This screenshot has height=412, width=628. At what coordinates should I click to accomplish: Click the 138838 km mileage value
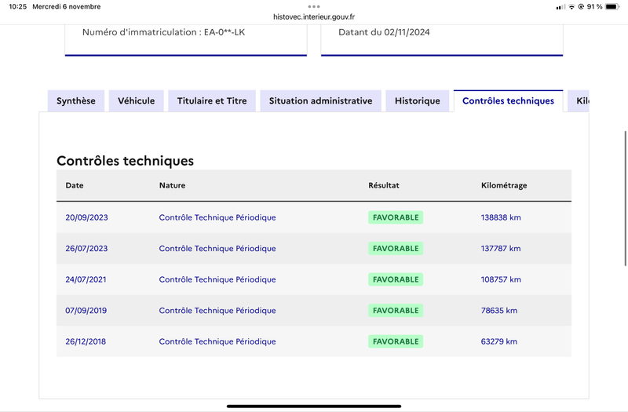click(x=501, y=217)
